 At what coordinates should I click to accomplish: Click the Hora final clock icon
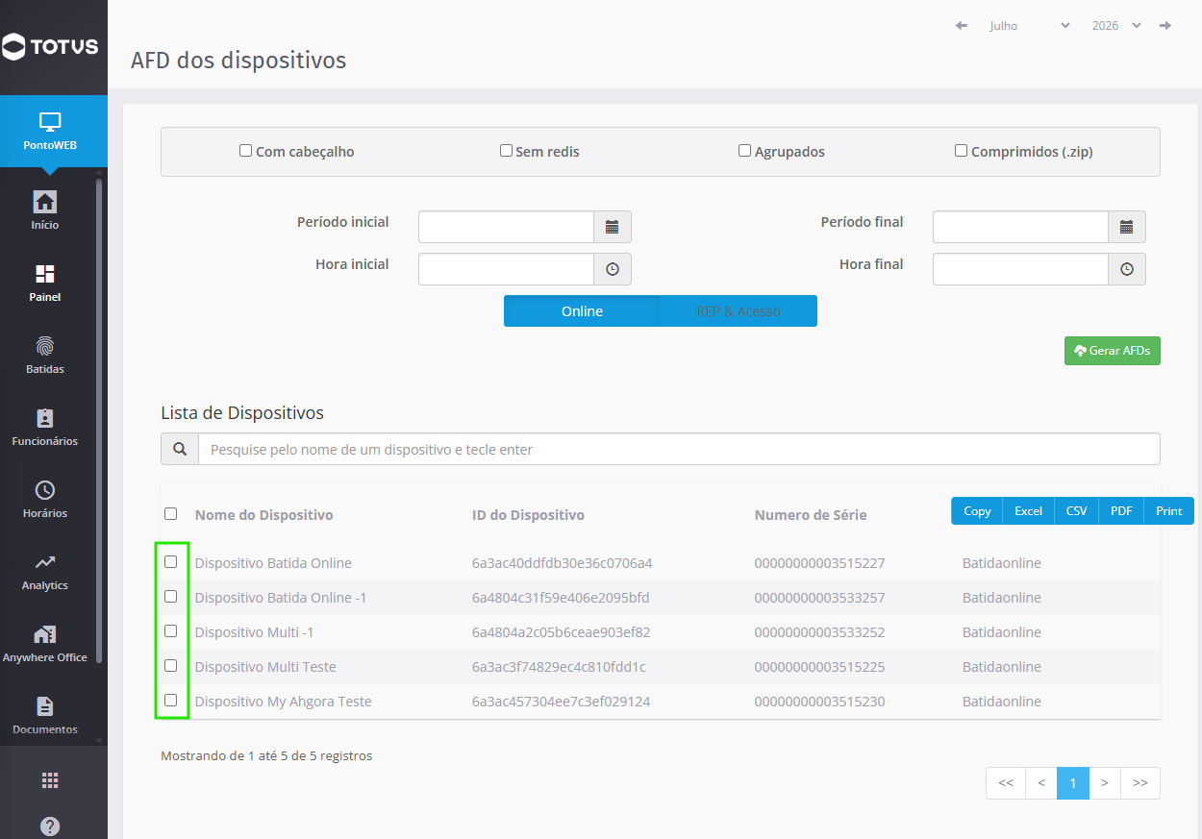pyautogui.click(x=1127, y=269)
